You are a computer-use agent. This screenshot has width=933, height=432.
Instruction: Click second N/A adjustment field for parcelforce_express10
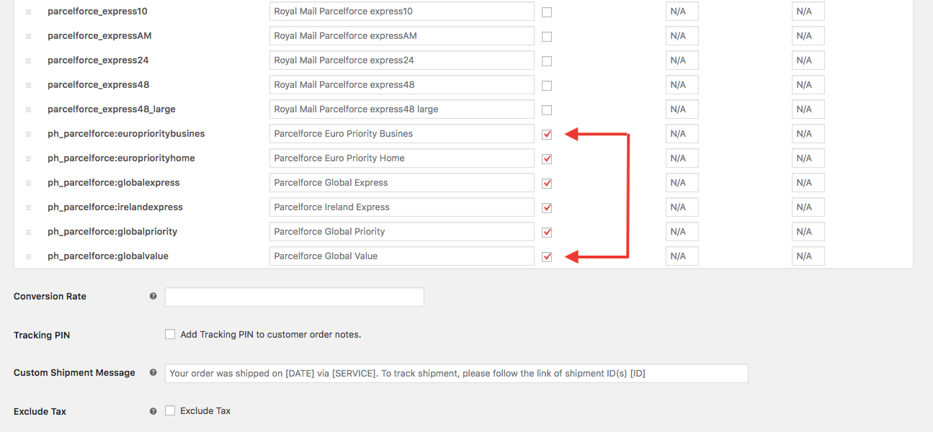pos(808,12)
